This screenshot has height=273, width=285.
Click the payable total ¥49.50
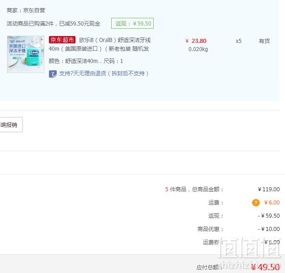click(x=265, y=267)
